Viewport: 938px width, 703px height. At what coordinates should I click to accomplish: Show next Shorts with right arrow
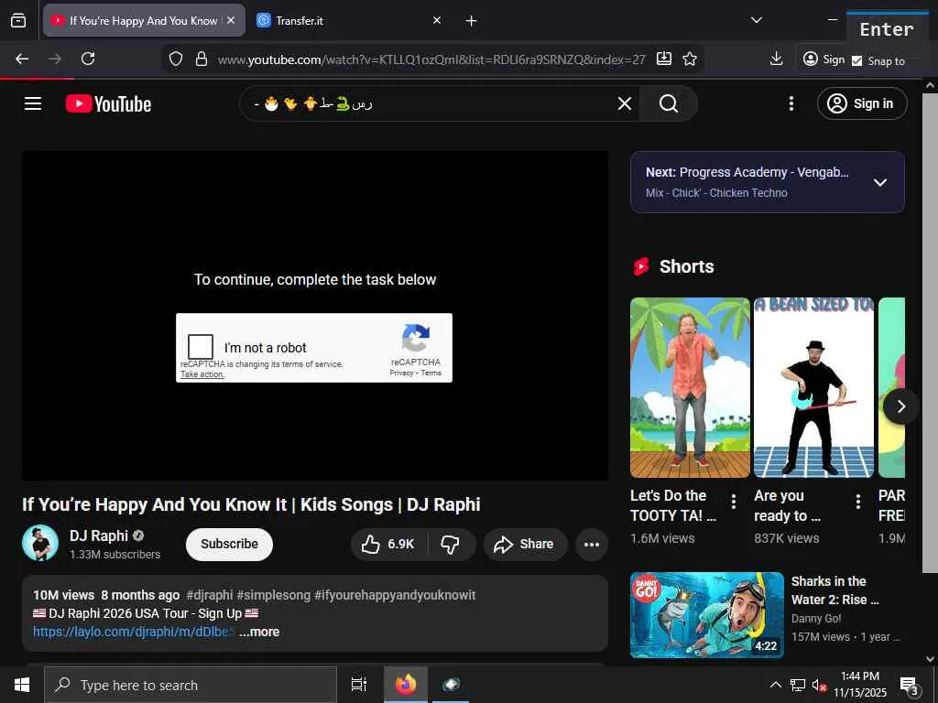click(x=901, y=406)
